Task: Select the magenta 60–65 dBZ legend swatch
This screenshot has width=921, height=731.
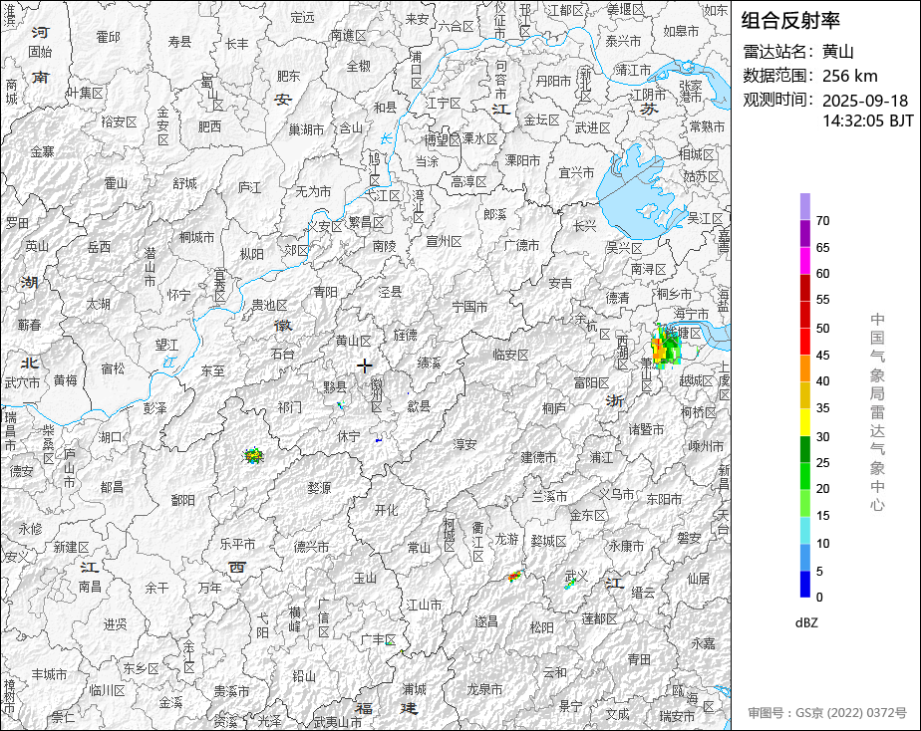Action: [804, 261]
